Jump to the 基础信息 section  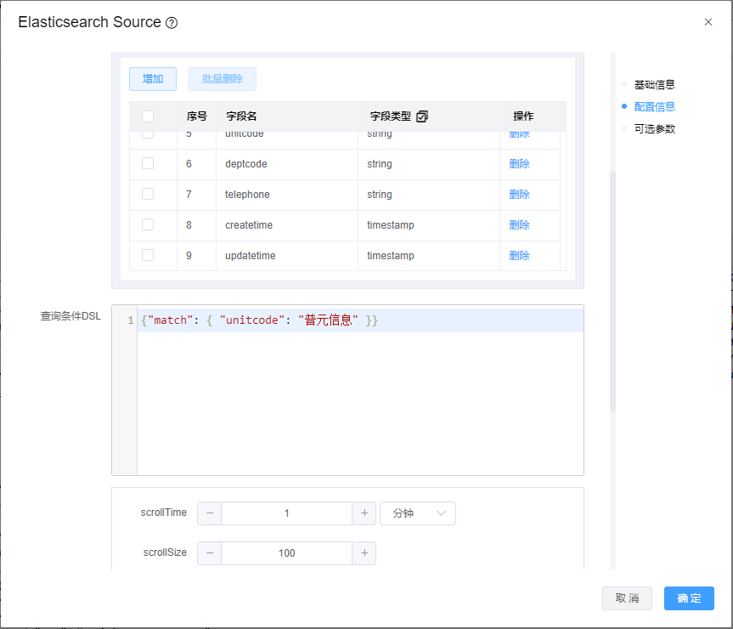pyautogui.click(x=654, y=85)
